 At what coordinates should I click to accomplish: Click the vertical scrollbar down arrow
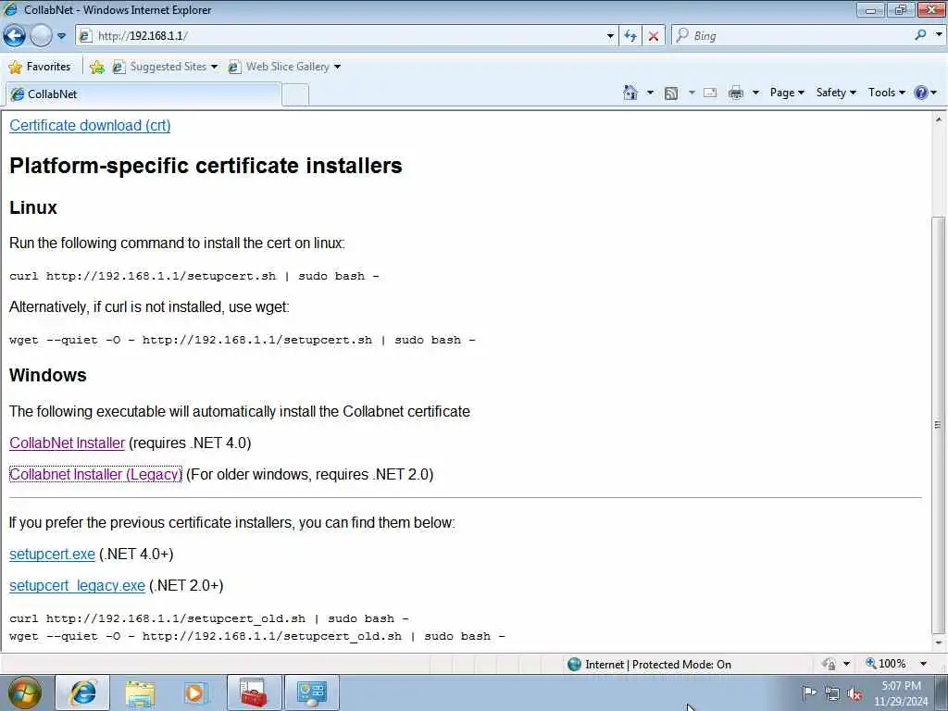(x=939, y=642)
